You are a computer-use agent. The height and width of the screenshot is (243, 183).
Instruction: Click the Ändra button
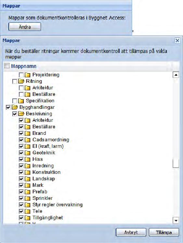(x=25, y=27)
